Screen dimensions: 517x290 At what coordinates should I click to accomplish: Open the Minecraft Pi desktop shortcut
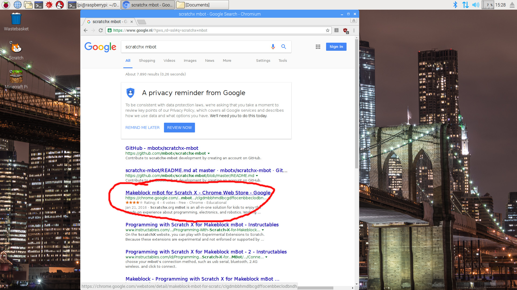pyautogui.click(x=16, y=80)
